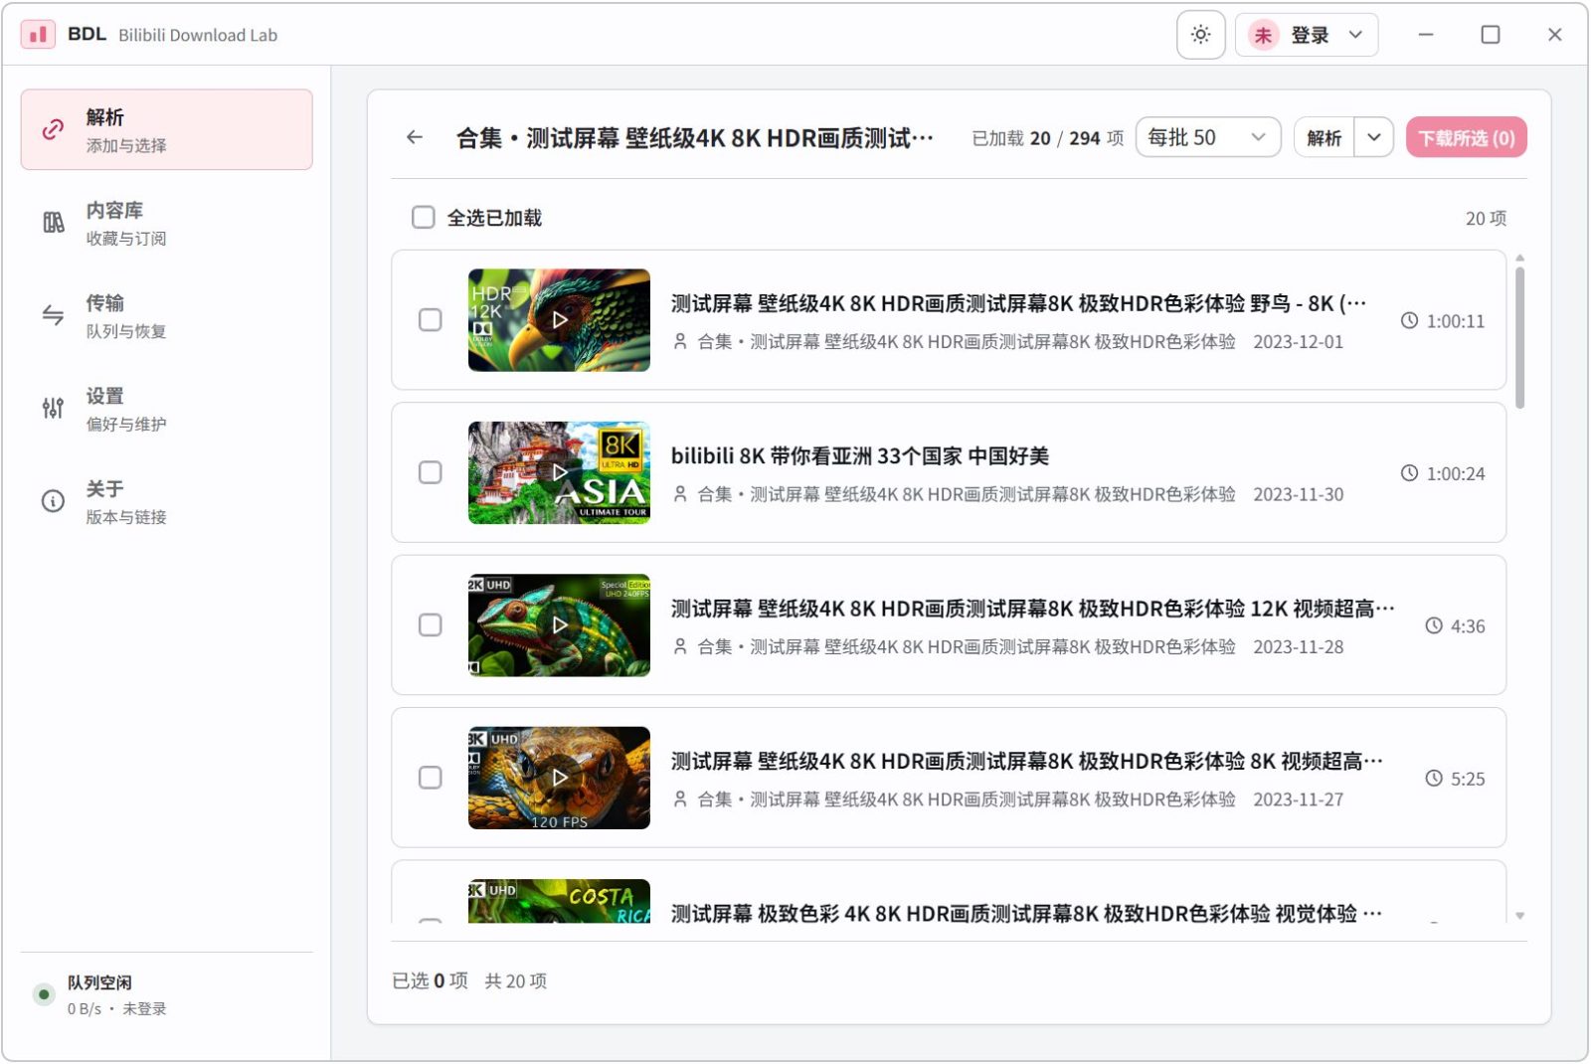Open the 每批 50 batch size dropdown

tap(1208, 137)
